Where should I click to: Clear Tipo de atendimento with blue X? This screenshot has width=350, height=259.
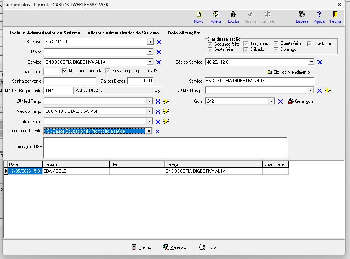point(157,132)
